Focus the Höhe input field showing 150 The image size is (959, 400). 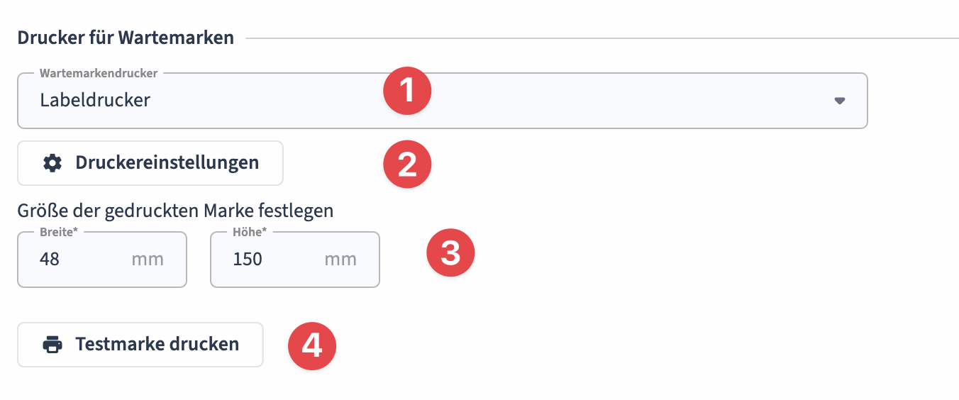270,260
